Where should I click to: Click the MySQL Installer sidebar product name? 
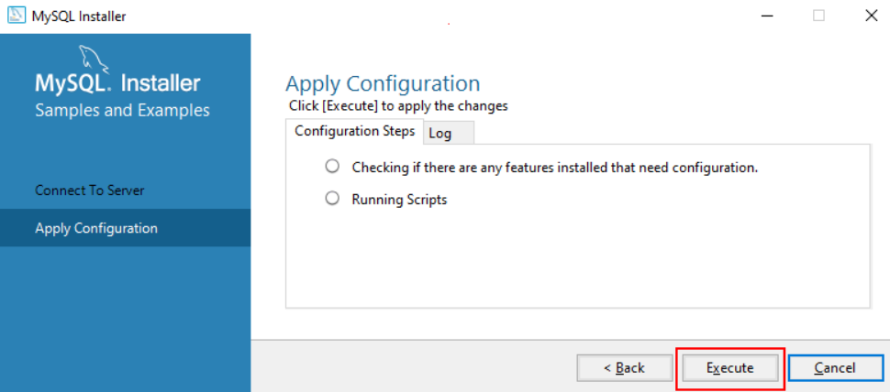click(x=118, y=83)
